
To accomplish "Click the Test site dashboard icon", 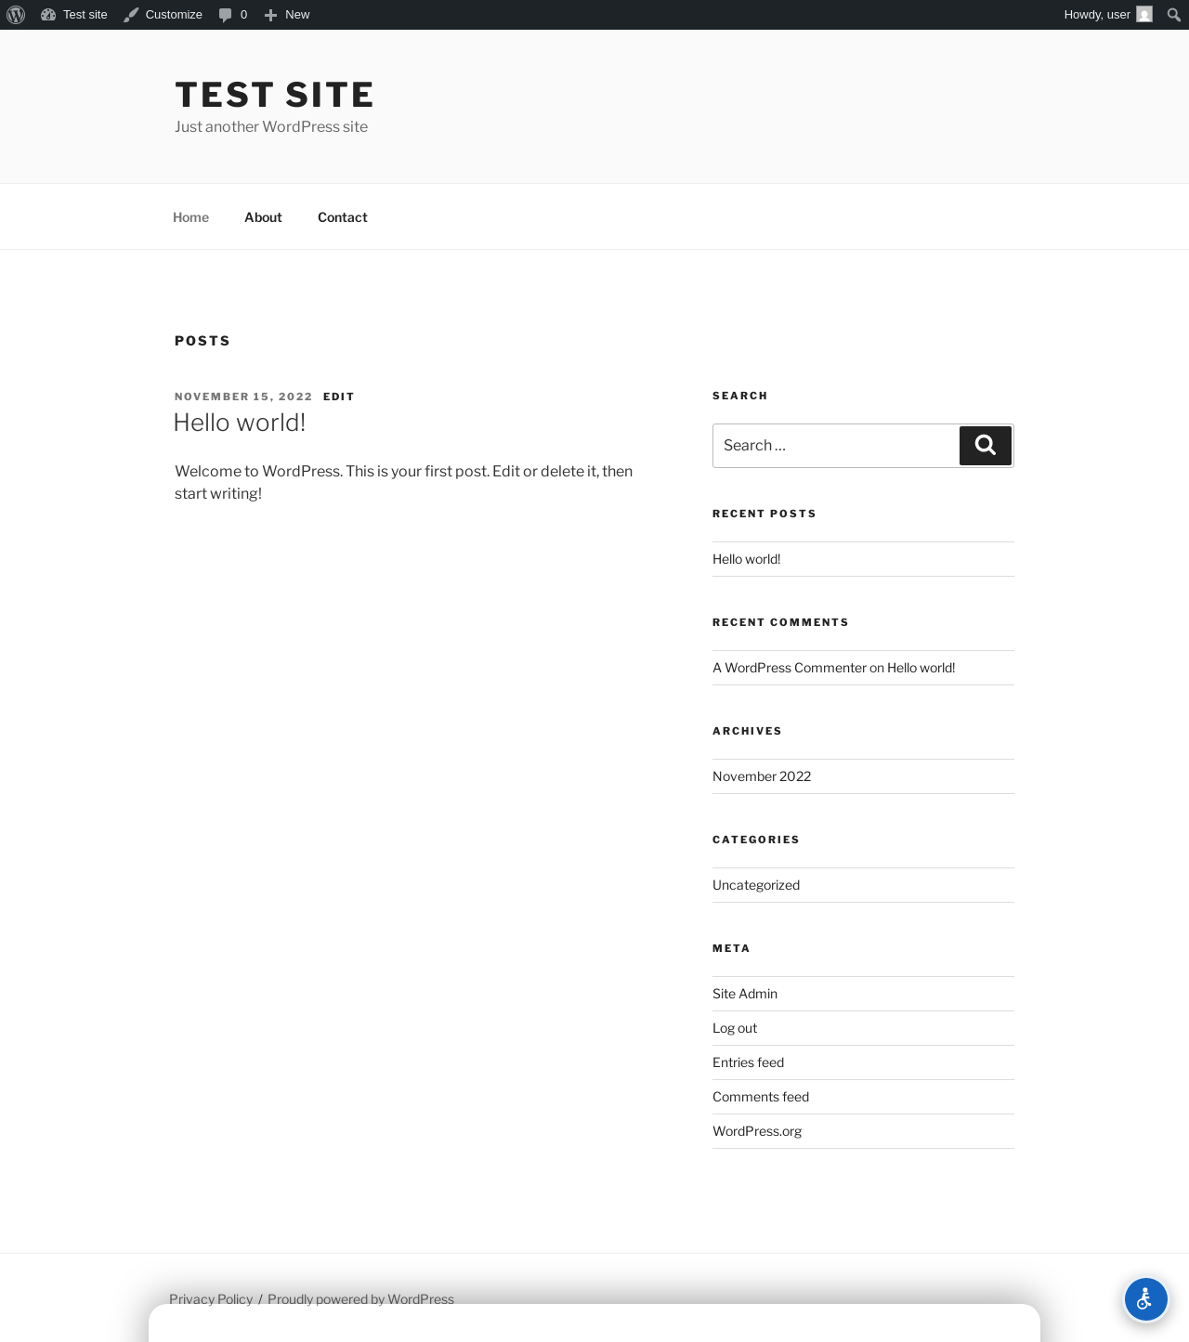I will (x=48, y=15).
